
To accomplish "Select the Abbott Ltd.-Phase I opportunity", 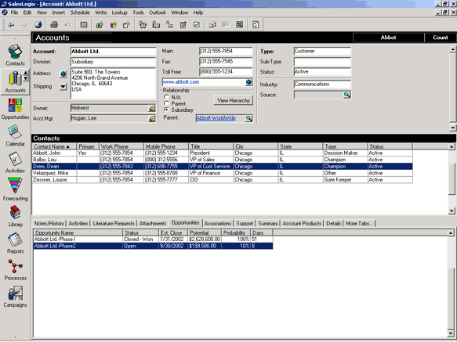I will click(x=154, y=239).
